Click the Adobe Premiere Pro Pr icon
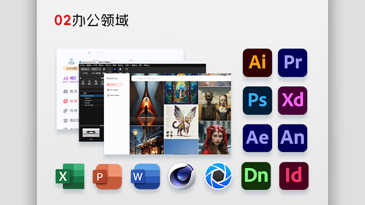Screen dimensions: 365x205 click(293, 62)
